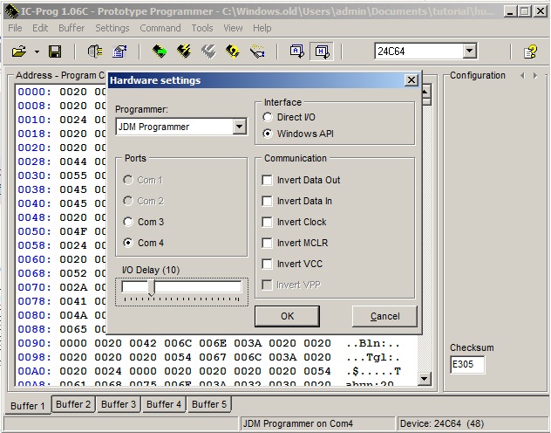551x433 pixels.
Task: Click the Verify chip toolbar icon
Action: [233, 52]
